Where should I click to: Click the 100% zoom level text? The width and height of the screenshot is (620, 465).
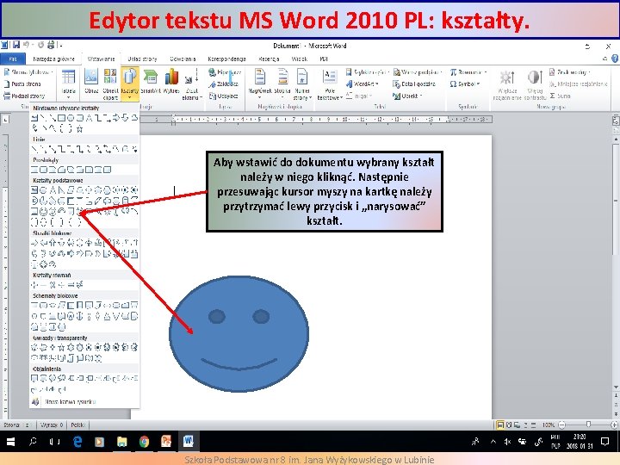tap(548, 425)
